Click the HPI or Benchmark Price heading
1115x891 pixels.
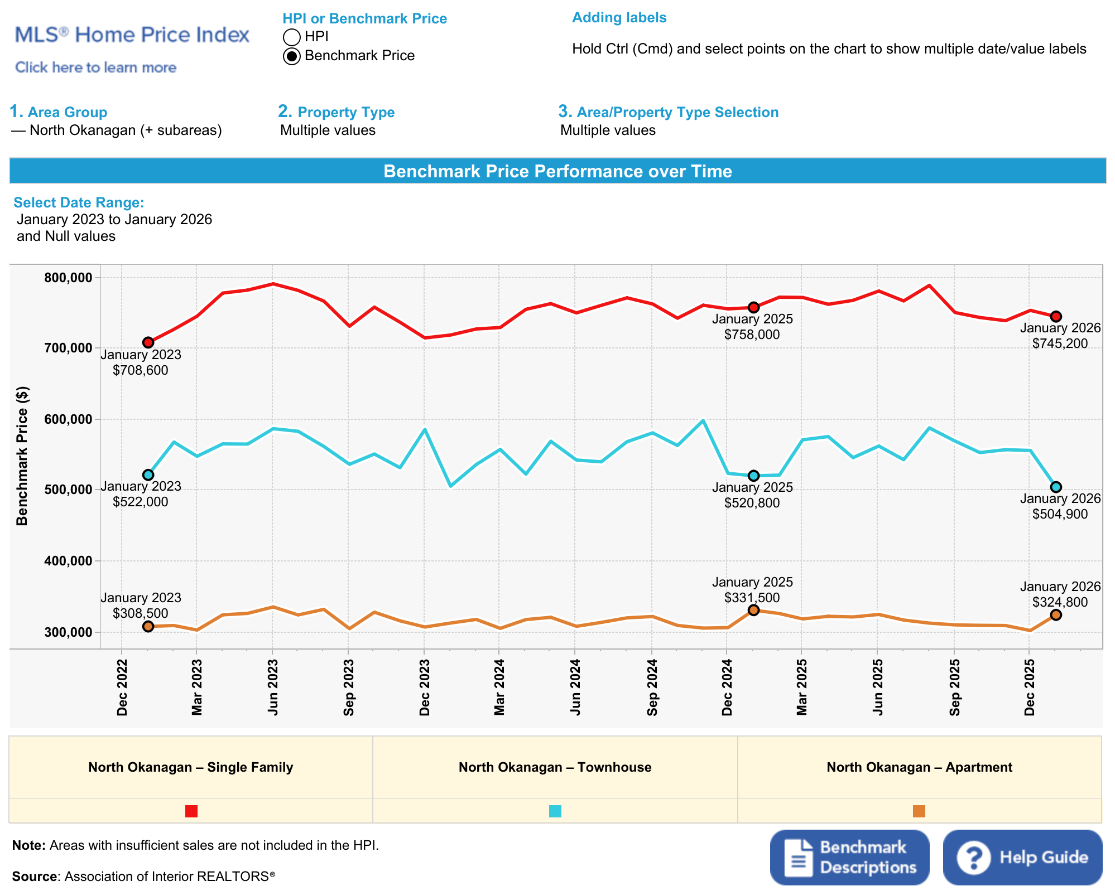[365, 18]
